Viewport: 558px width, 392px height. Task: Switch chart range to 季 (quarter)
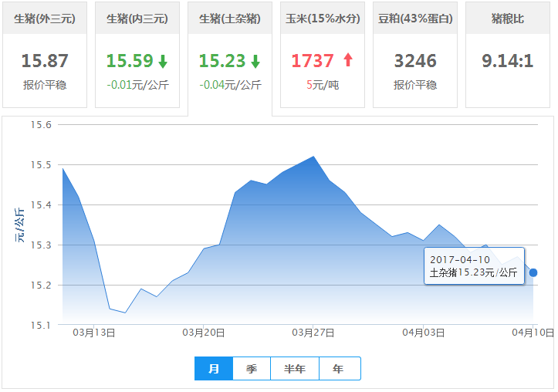click(x=252, y=369)
